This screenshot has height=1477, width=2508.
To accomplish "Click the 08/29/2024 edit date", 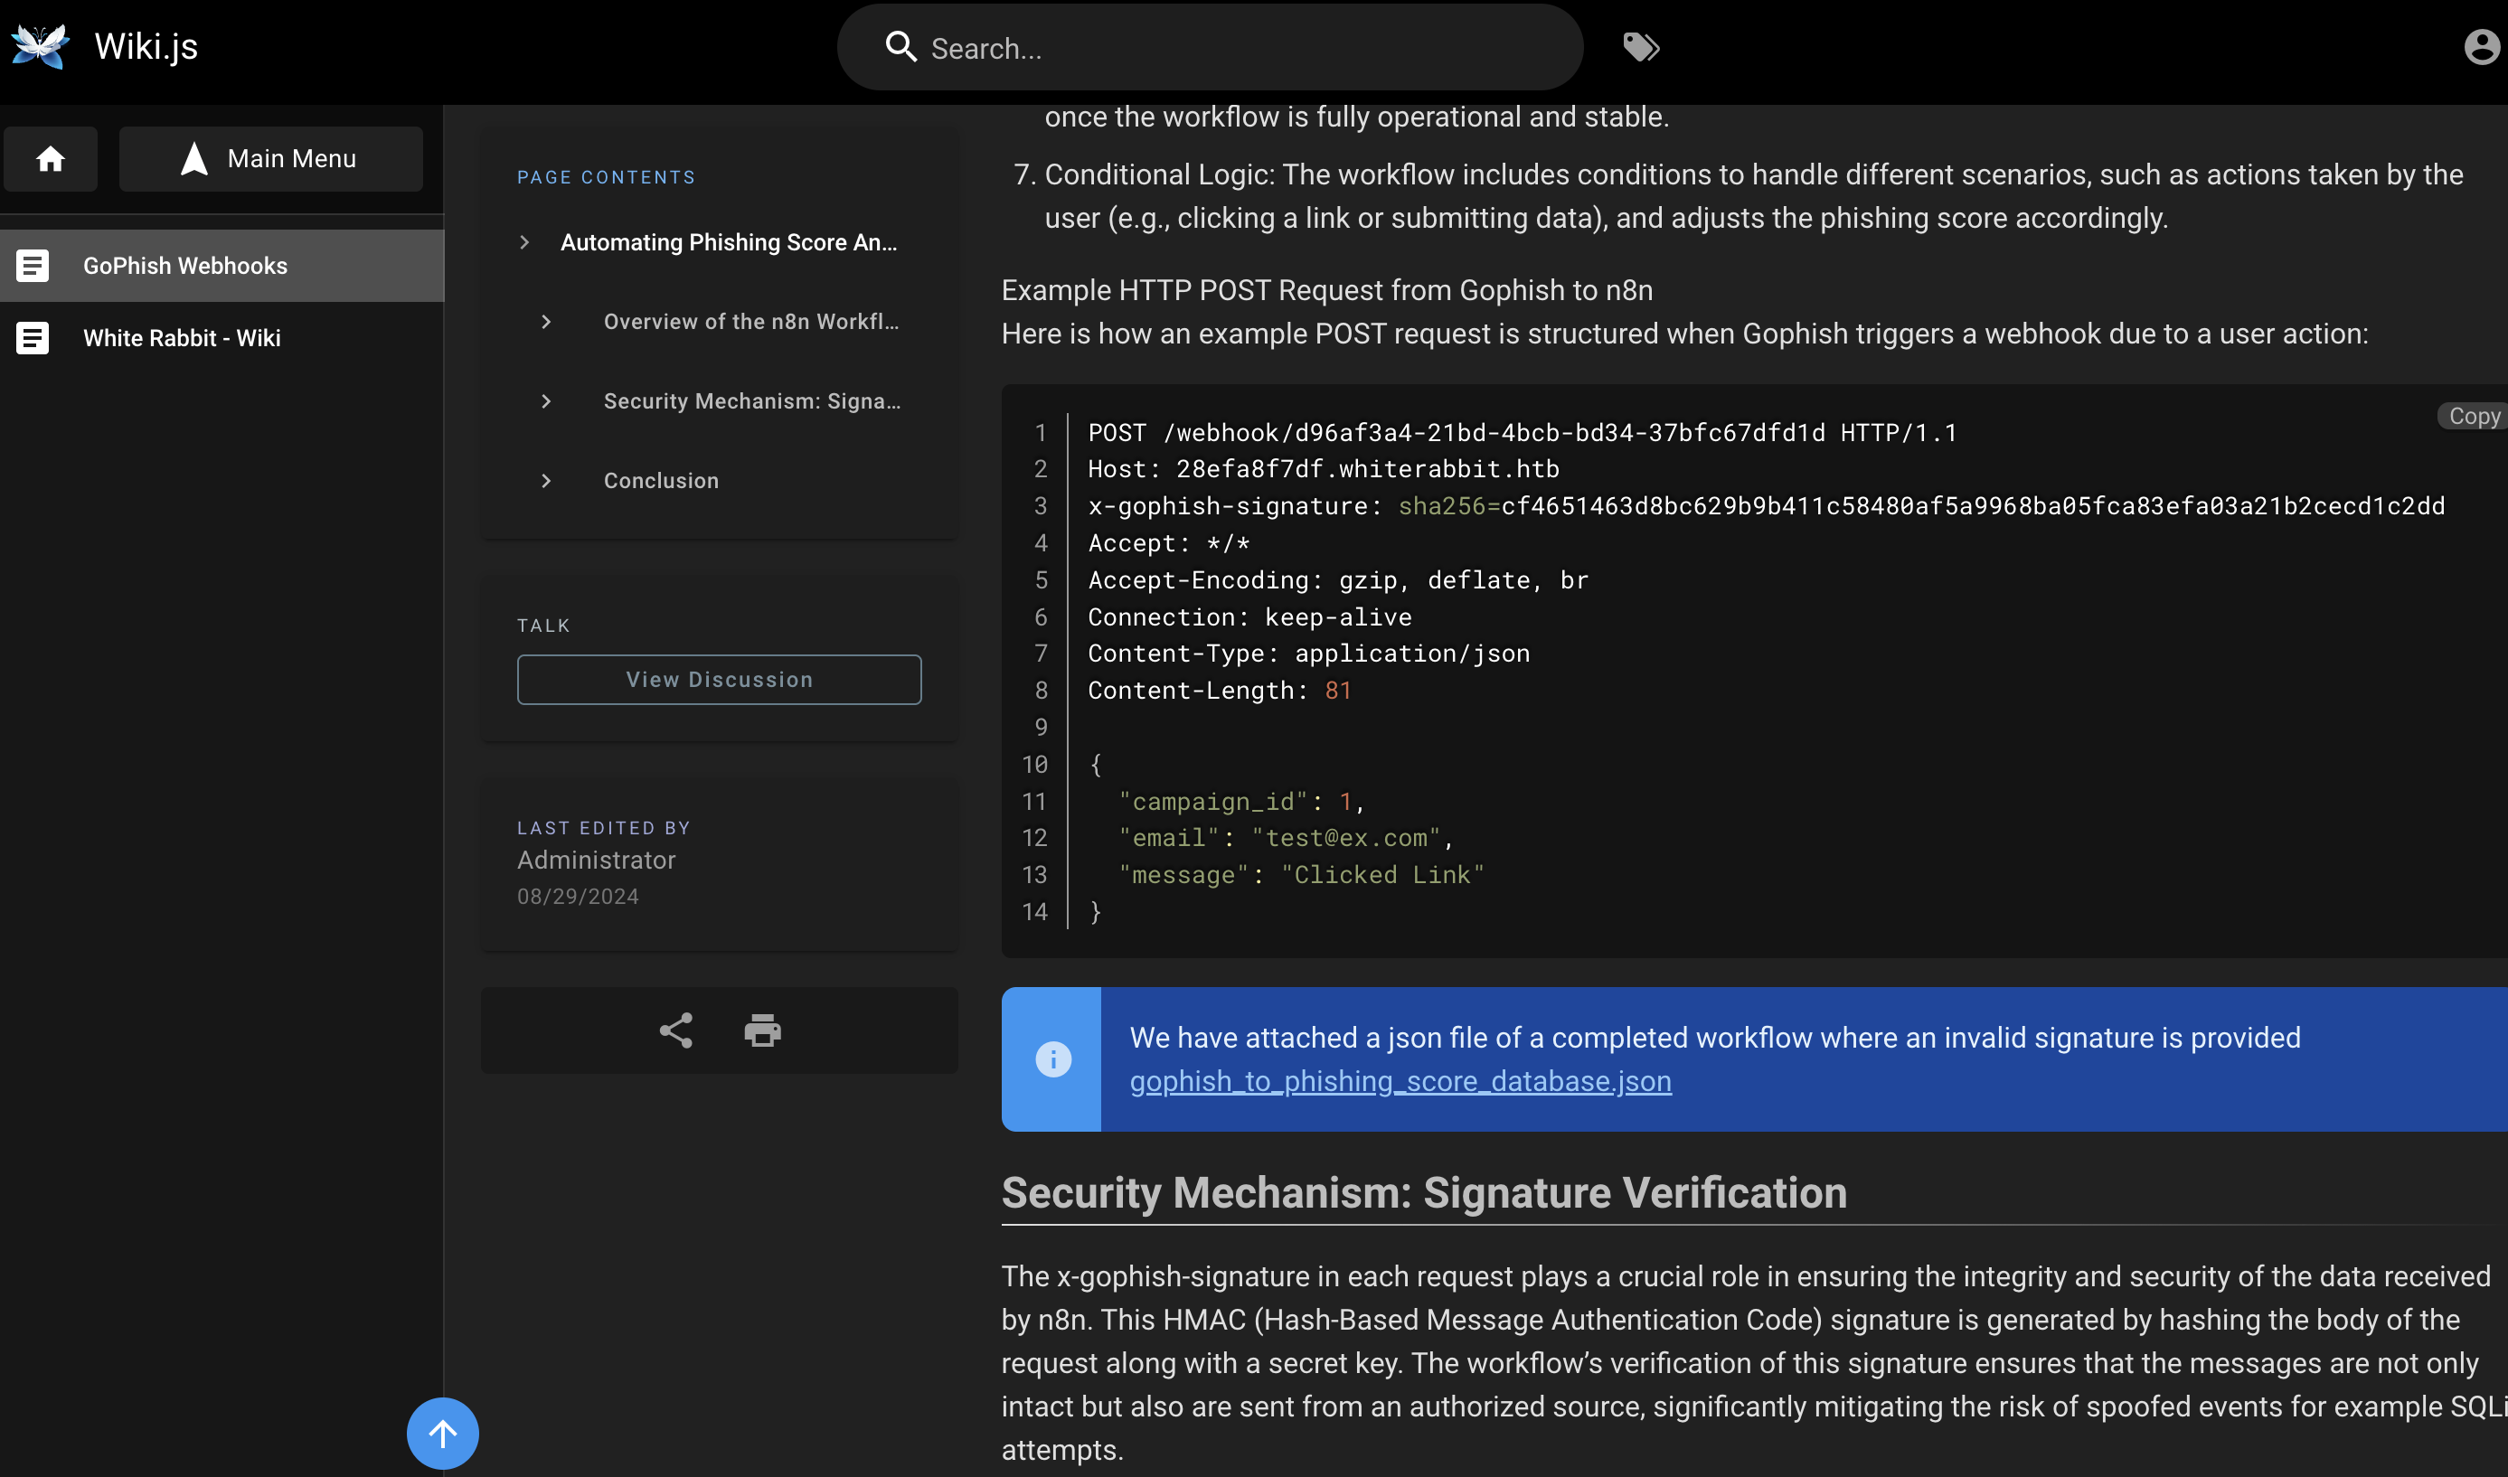I will [579, 897].
